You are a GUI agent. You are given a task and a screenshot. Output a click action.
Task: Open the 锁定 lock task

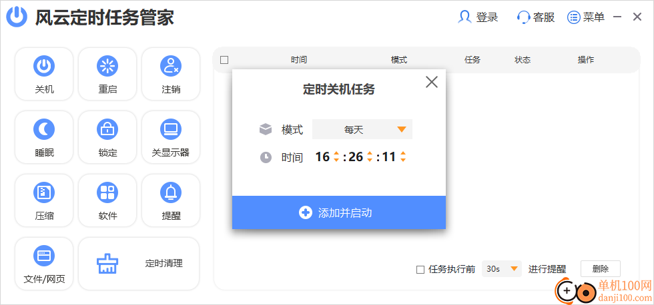[107, 137]
